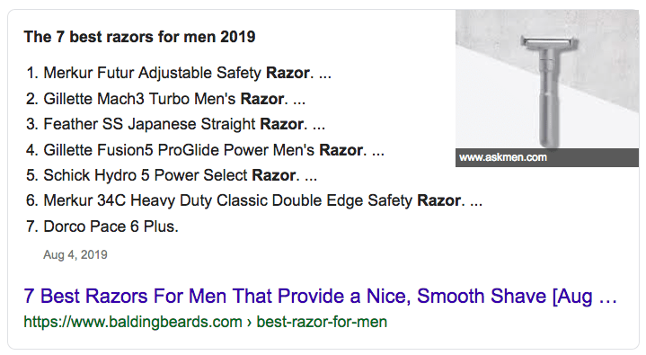Click the snippet heading about best razors 2019
646x355 pixels.
[x=139, y=37]
